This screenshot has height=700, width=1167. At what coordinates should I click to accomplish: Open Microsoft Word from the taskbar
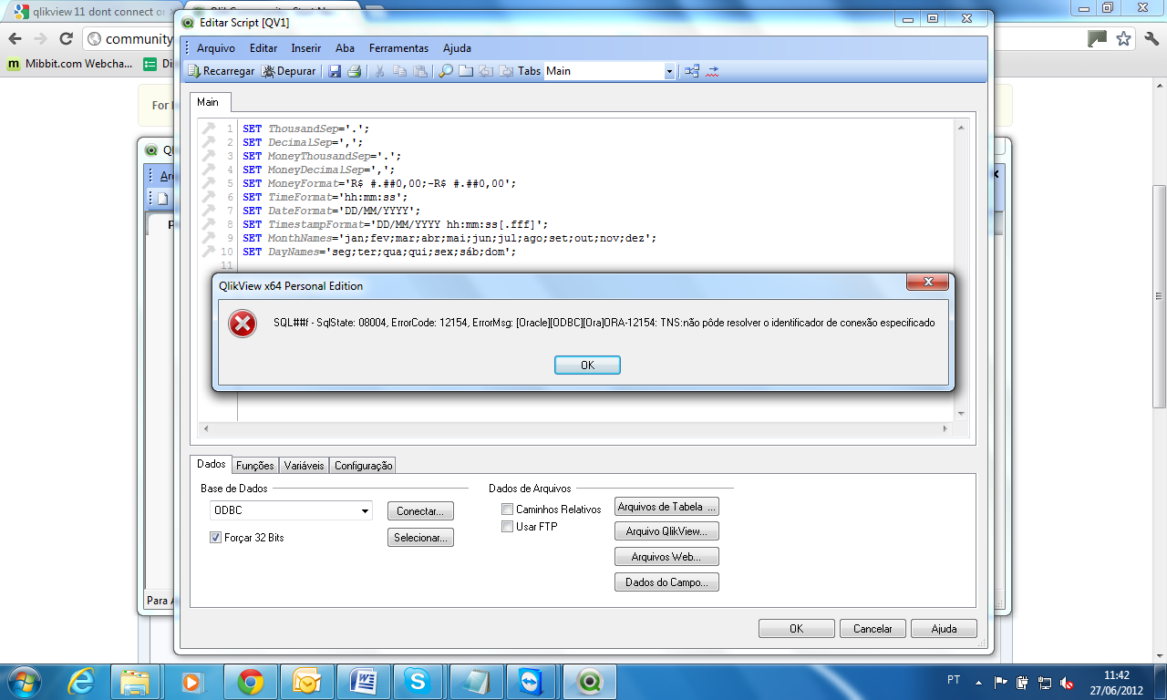[x=364, y=682]
